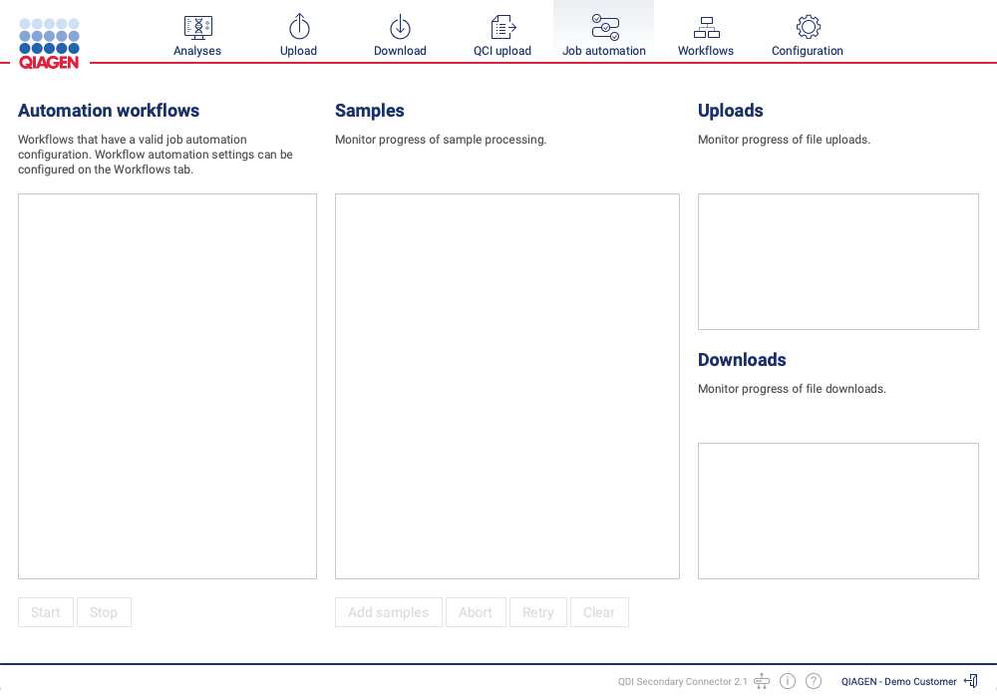The image size is (997, 698).
Task: Click the QIAGEN logo
Action: click(x=49, y=42)
